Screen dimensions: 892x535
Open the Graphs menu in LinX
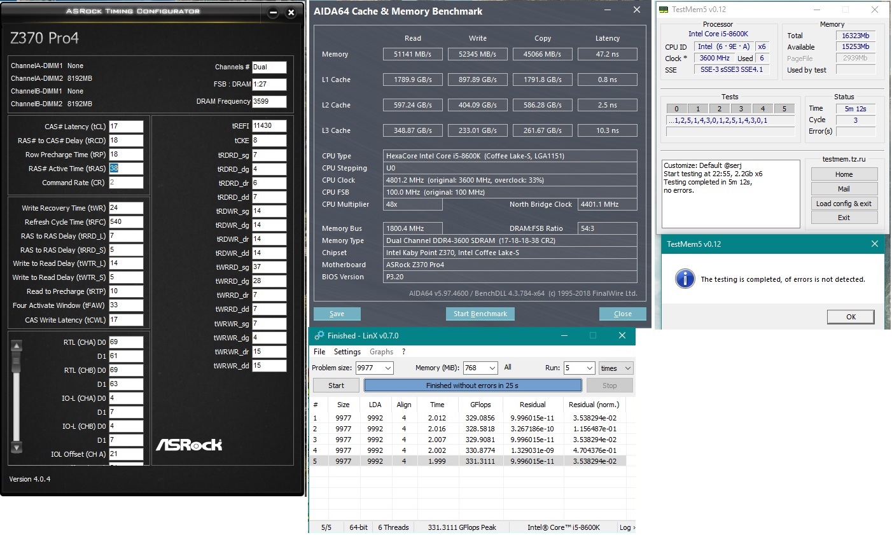[x=381, y=352]
